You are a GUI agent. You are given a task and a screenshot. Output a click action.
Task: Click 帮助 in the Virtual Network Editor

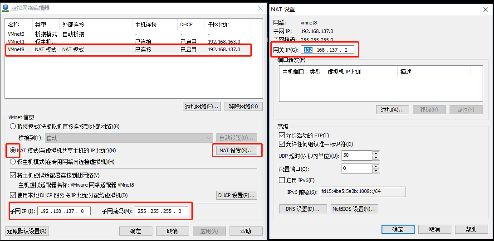pyautogui.click(x=246, y=231)
